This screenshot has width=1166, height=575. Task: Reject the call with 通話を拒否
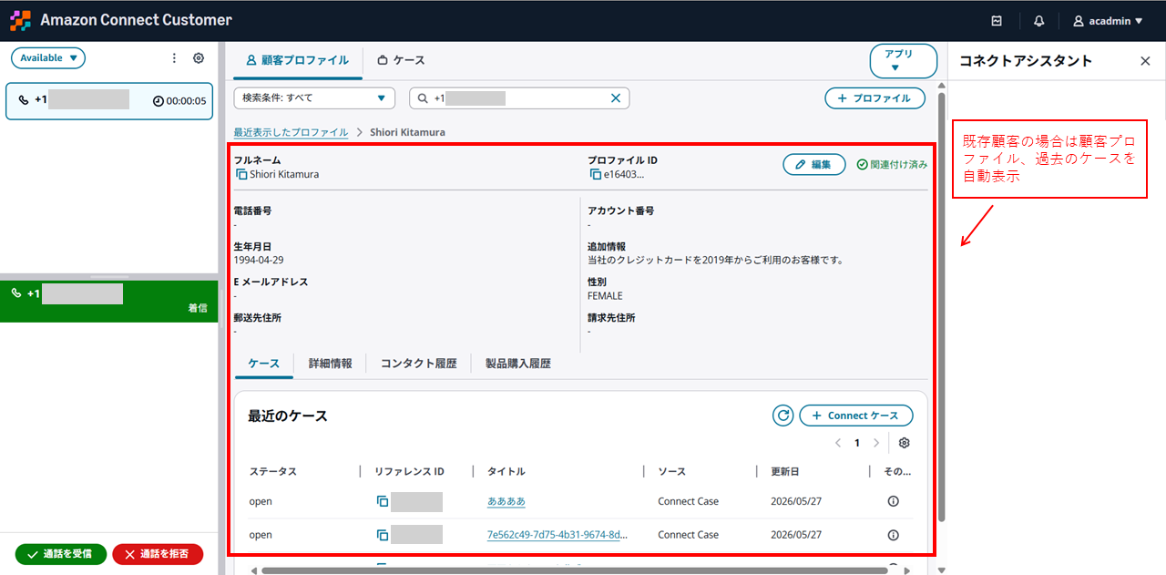tap(158, 554)
